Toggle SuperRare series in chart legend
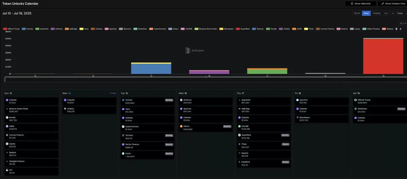Screen dimensions: 407x179 point(243,29)
